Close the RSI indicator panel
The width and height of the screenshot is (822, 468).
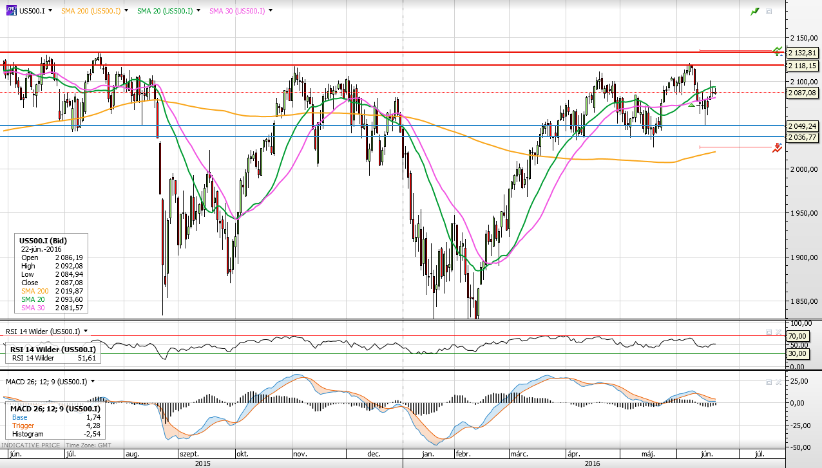coord(778,332)
